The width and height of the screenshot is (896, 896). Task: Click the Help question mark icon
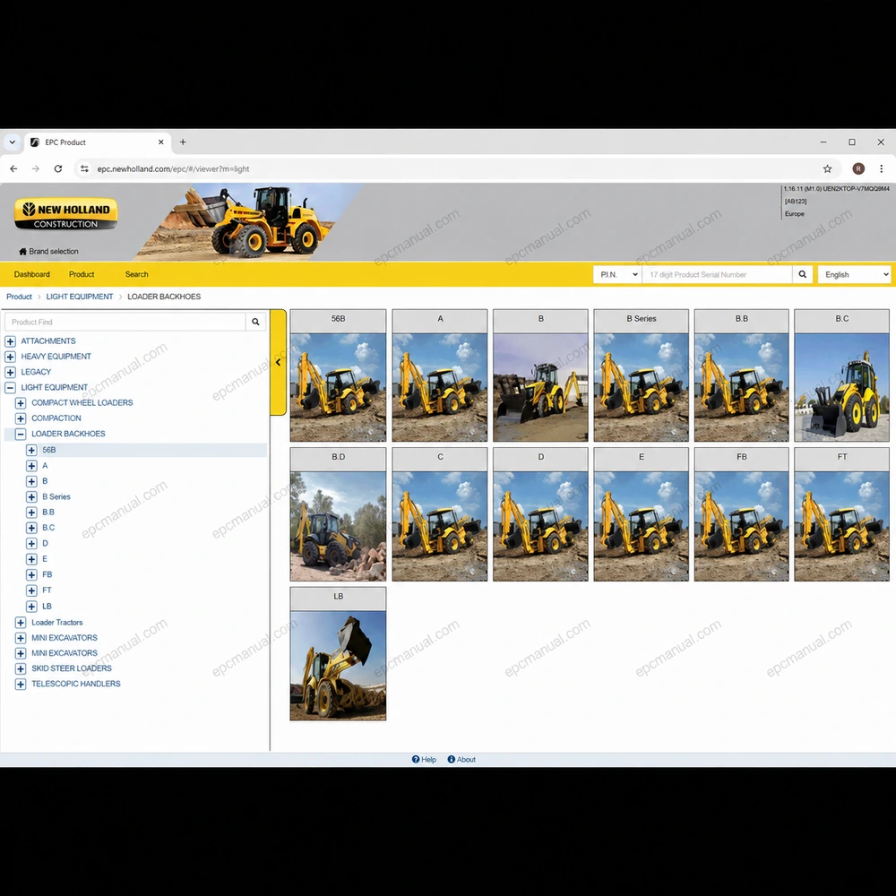point(416,760)
